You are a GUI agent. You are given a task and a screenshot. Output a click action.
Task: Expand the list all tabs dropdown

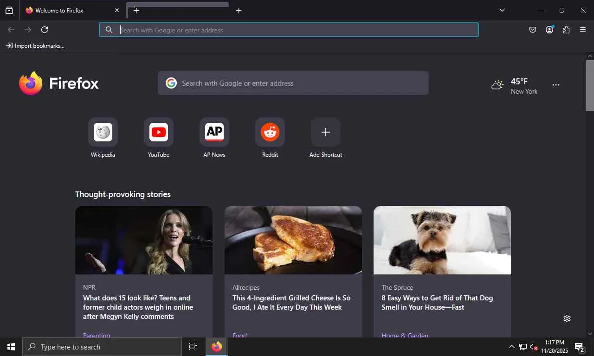click(502, 10)
